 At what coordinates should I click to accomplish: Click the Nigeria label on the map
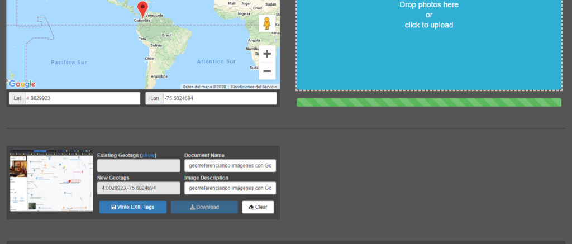[244, 13]
